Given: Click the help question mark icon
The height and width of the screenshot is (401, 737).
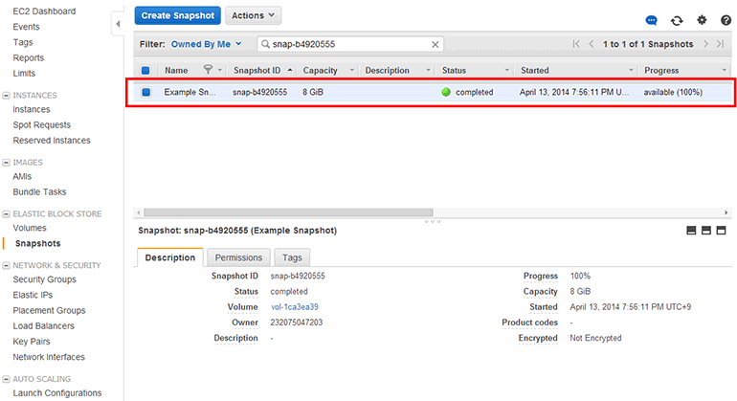Looking at the screenshot, I should click(x=726, y=19).
